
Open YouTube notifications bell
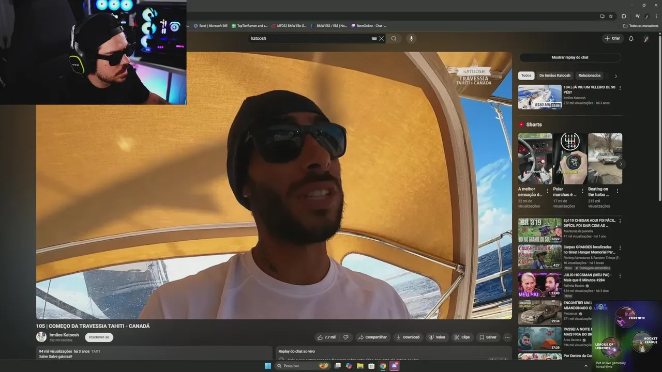click(631, 38)
